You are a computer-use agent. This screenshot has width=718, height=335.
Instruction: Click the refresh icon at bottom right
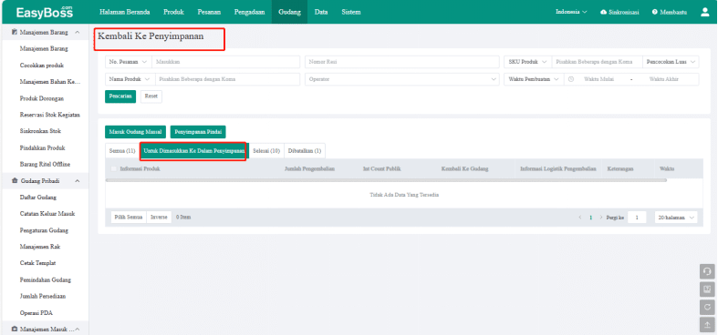(706, 307)
